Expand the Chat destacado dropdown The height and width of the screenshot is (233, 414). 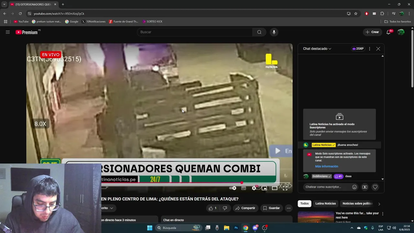click(317, 49)
